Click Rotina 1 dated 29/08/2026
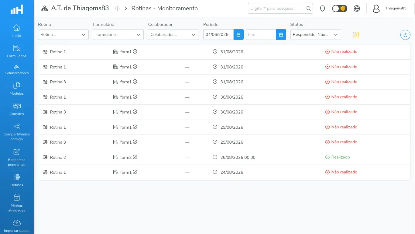 [x=224, y=127]
